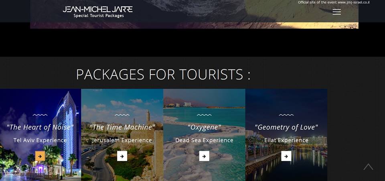Image resolution: width=385 pixels, height=181 pixels.
Task: Click the Jean-Michel Jarre logo
Action: 98,9
